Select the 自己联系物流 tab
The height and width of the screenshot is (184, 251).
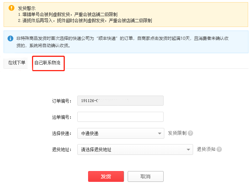(47, 63)
